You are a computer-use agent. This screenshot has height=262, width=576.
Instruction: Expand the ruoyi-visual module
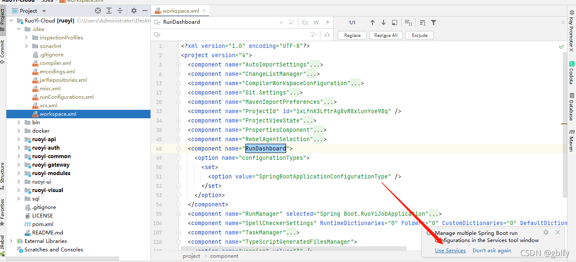19,190
